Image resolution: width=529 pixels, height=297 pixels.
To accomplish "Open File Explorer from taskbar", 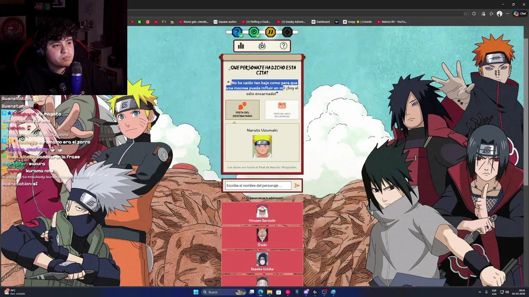I will tap(269, 292).
